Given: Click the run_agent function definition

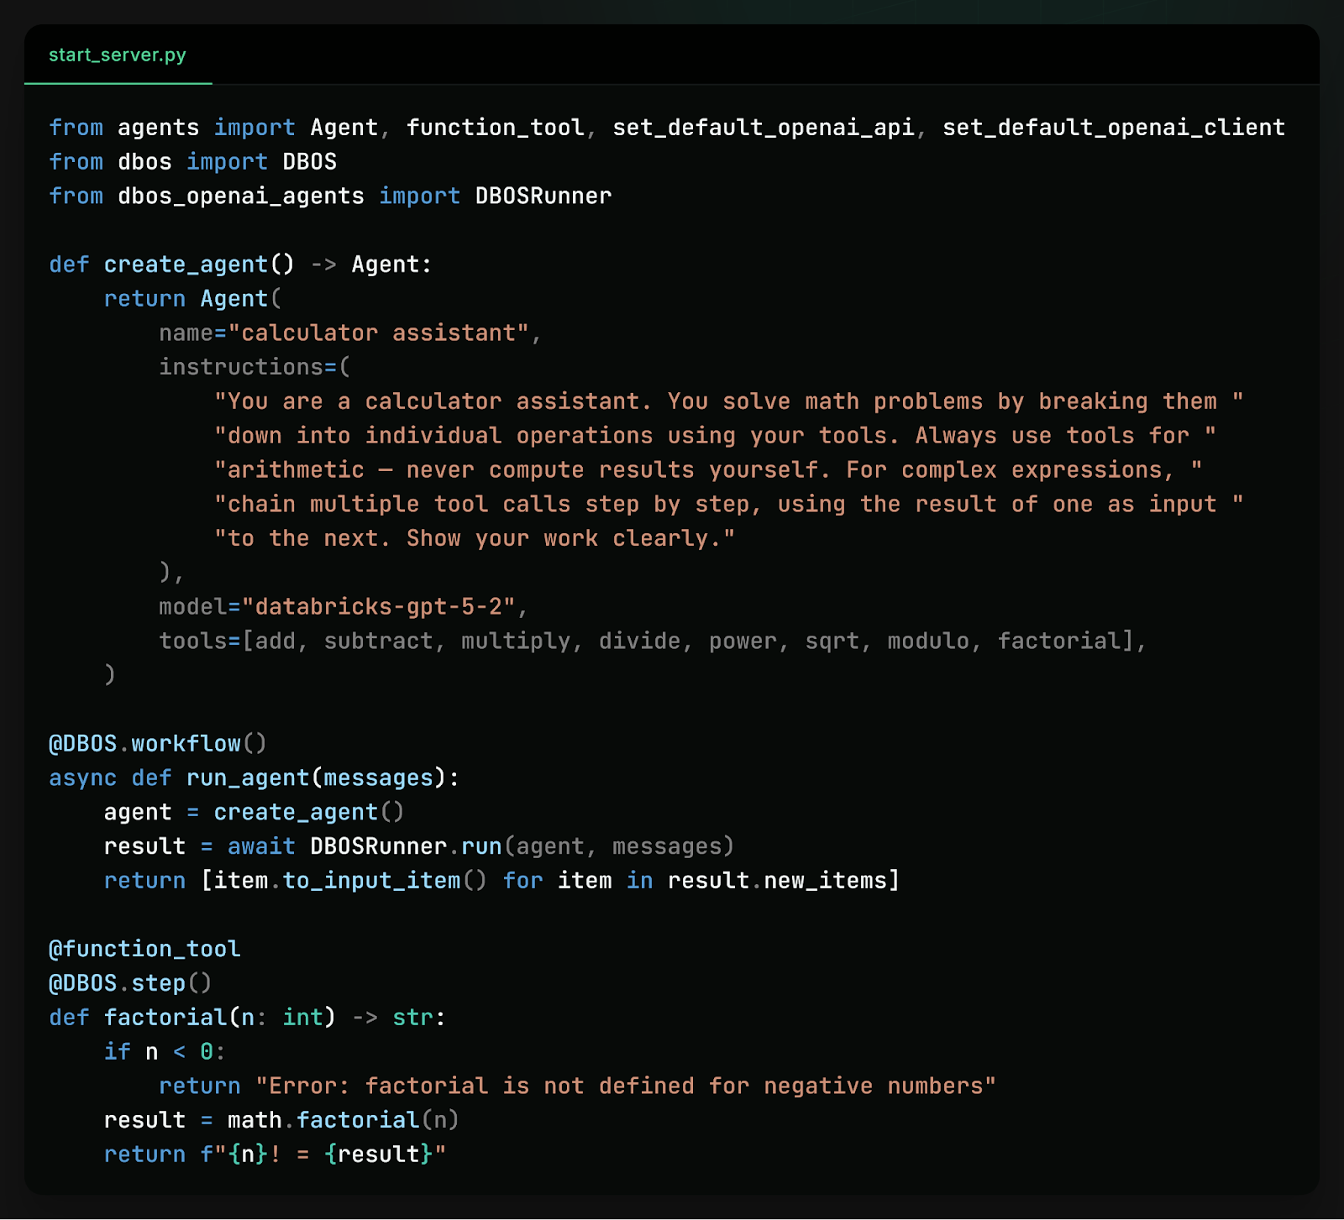Looking at the screenshot, I should point(247,778).
